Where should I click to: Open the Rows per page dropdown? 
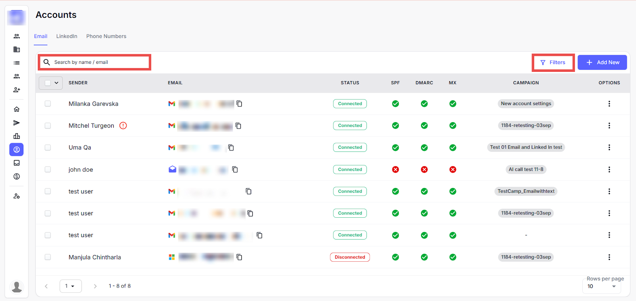601,286
